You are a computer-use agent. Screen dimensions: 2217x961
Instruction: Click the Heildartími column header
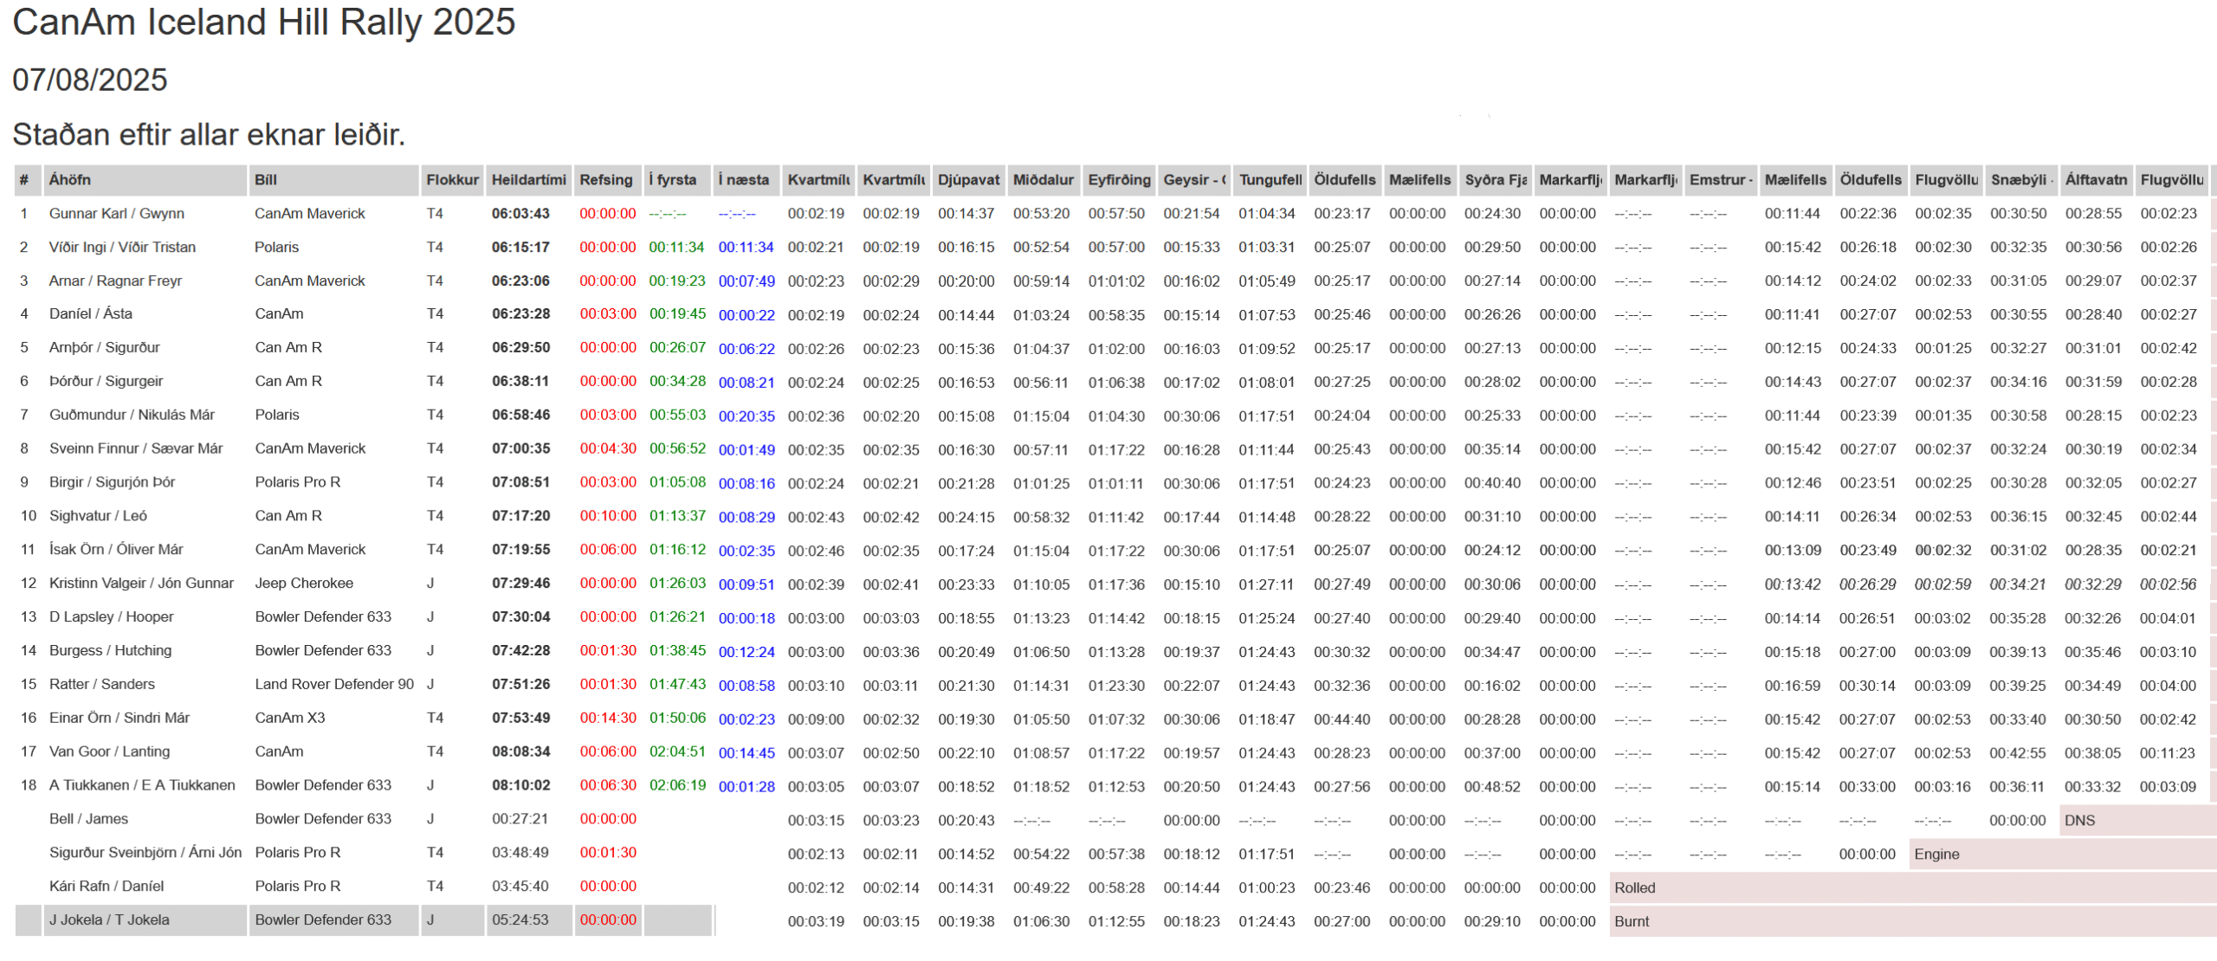tap(528, 180)
